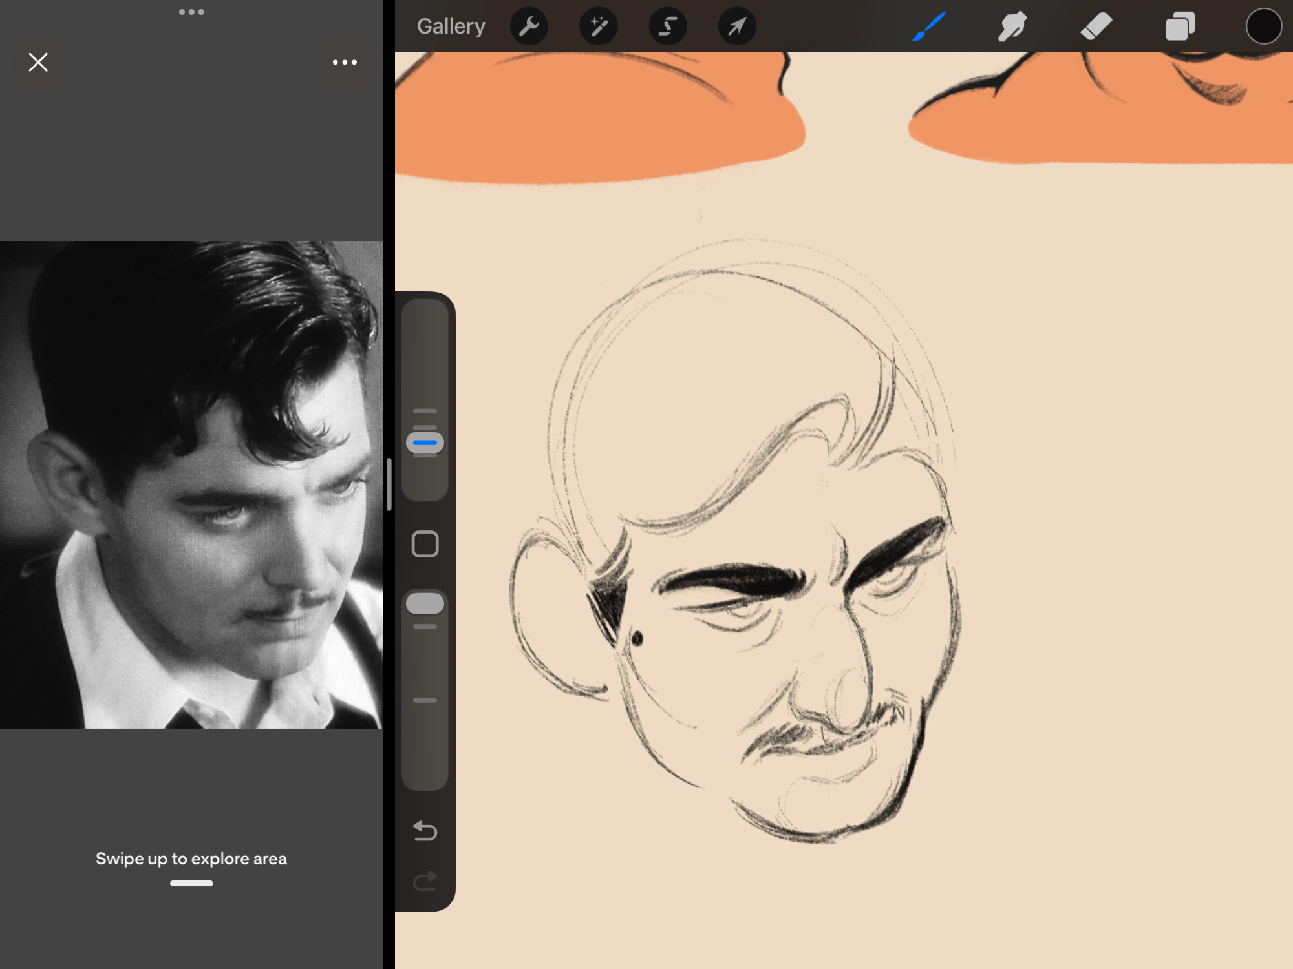Activate the Transform arrow tool
Viewport: 1293px width, 969px height.
737,26
